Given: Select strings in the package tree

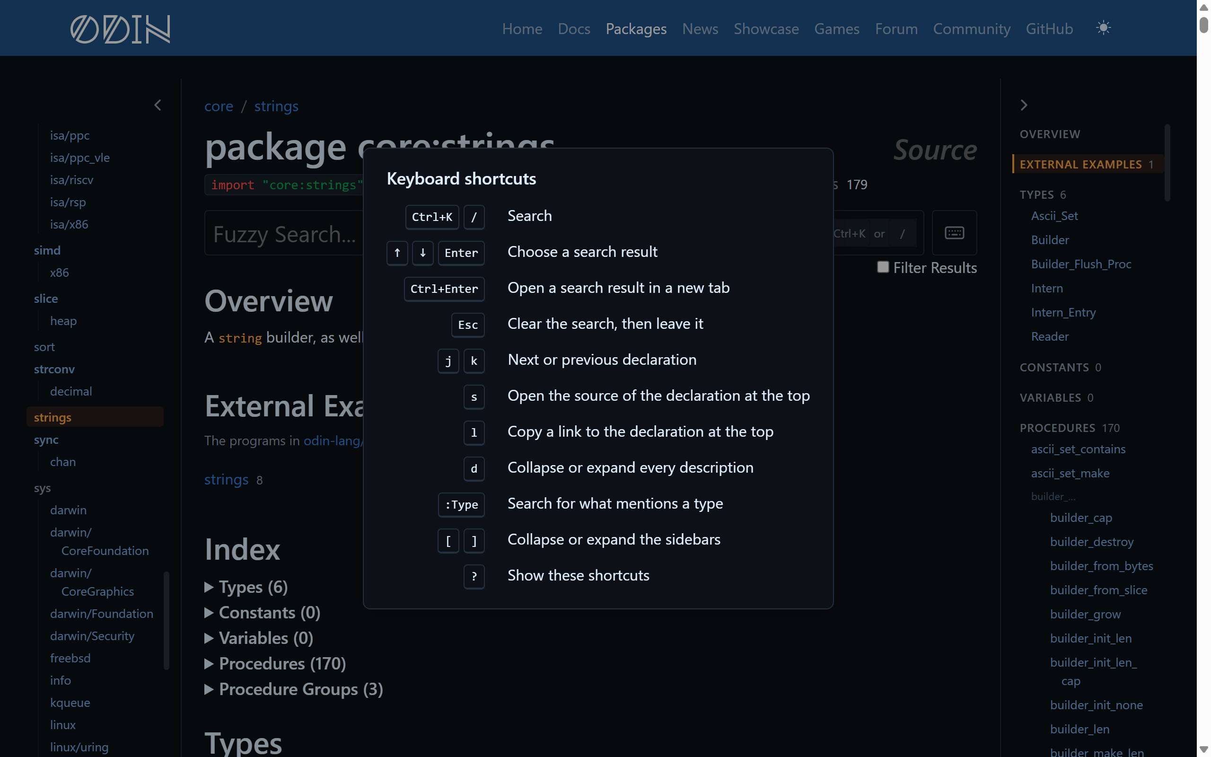Looking at the screenshot, I should (x=95, y=417).
